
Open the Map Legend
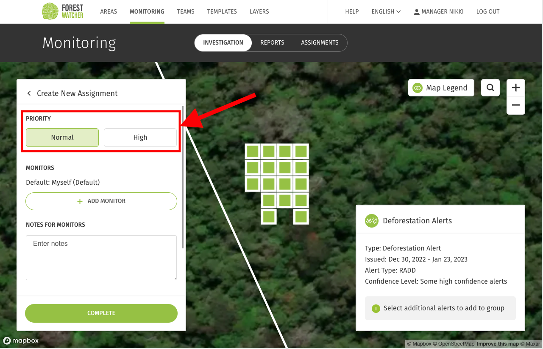(x=441, y=87)
